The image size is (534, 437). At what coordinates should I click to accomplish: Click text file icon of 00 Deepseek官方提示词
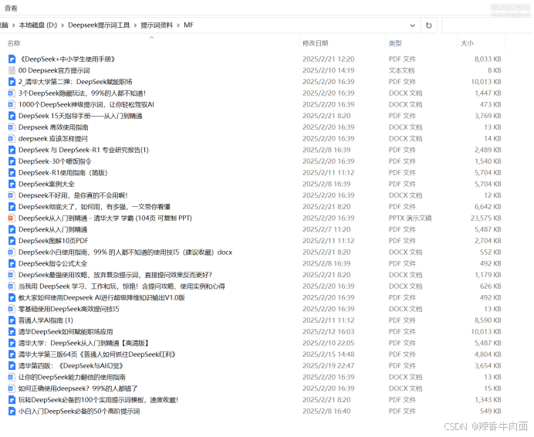[12, 70]
